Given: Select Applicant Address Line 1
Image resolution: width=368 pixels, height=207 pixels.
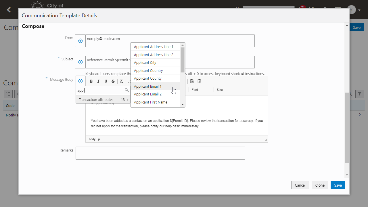Looking at the screenshot, I should click(156, 47).
